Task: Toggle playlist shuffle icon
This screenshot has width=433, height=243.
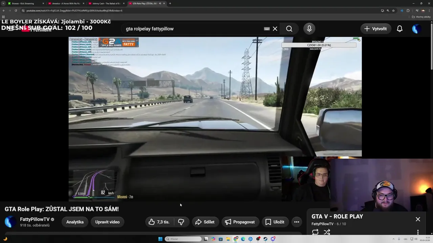Action: coord(327,232)
